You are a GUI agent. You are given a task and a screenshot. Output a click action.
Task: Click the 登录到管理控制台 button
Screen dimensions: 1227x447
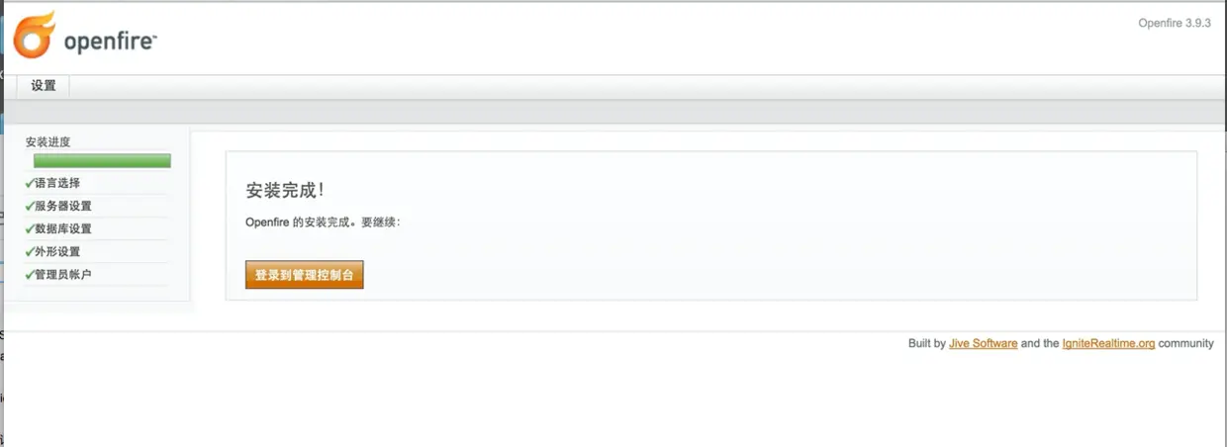pyautogui.click(x=305, y=275)
